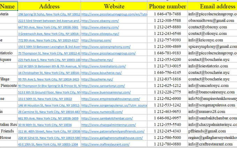Open the spicesymphony.com website link
237x148 pixels.
tap(106, 47)
